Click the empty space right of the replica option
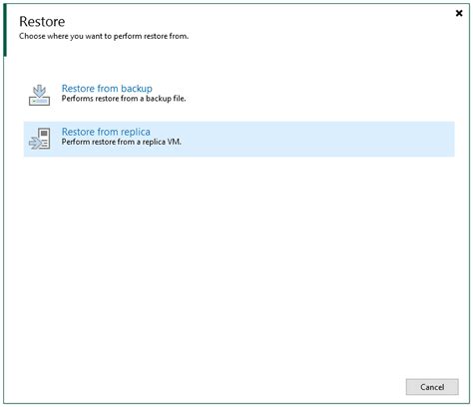This screenshot has width=473, height=407. pos(316,139)
